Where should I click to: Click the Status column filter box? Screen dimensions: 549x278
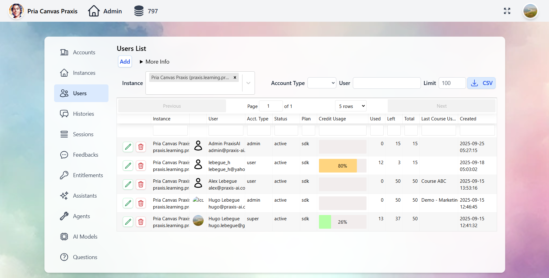[286, 130]
